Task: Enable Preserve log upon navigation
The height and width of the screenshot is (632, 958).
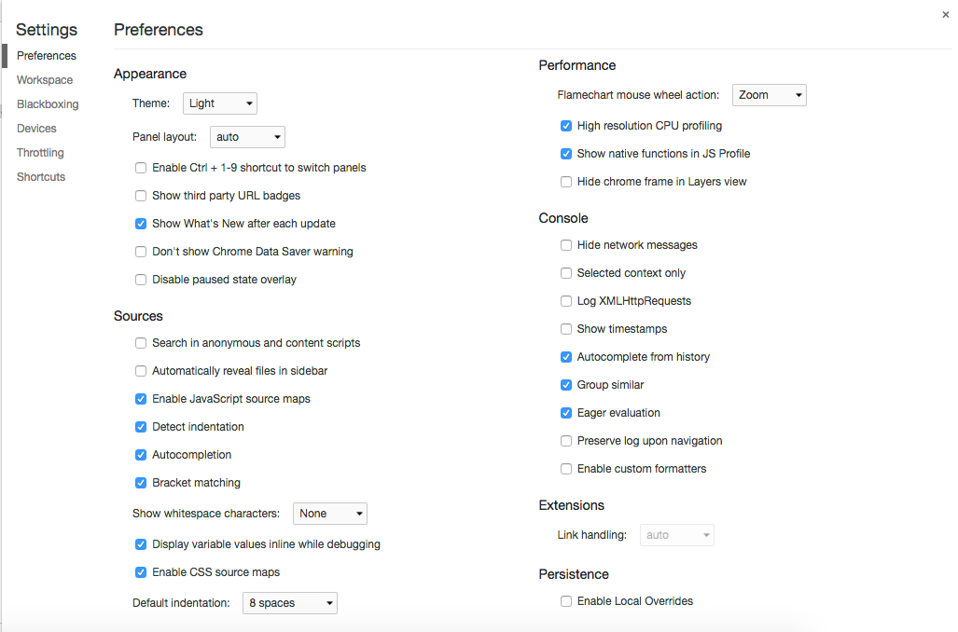Action: [566, 441]
